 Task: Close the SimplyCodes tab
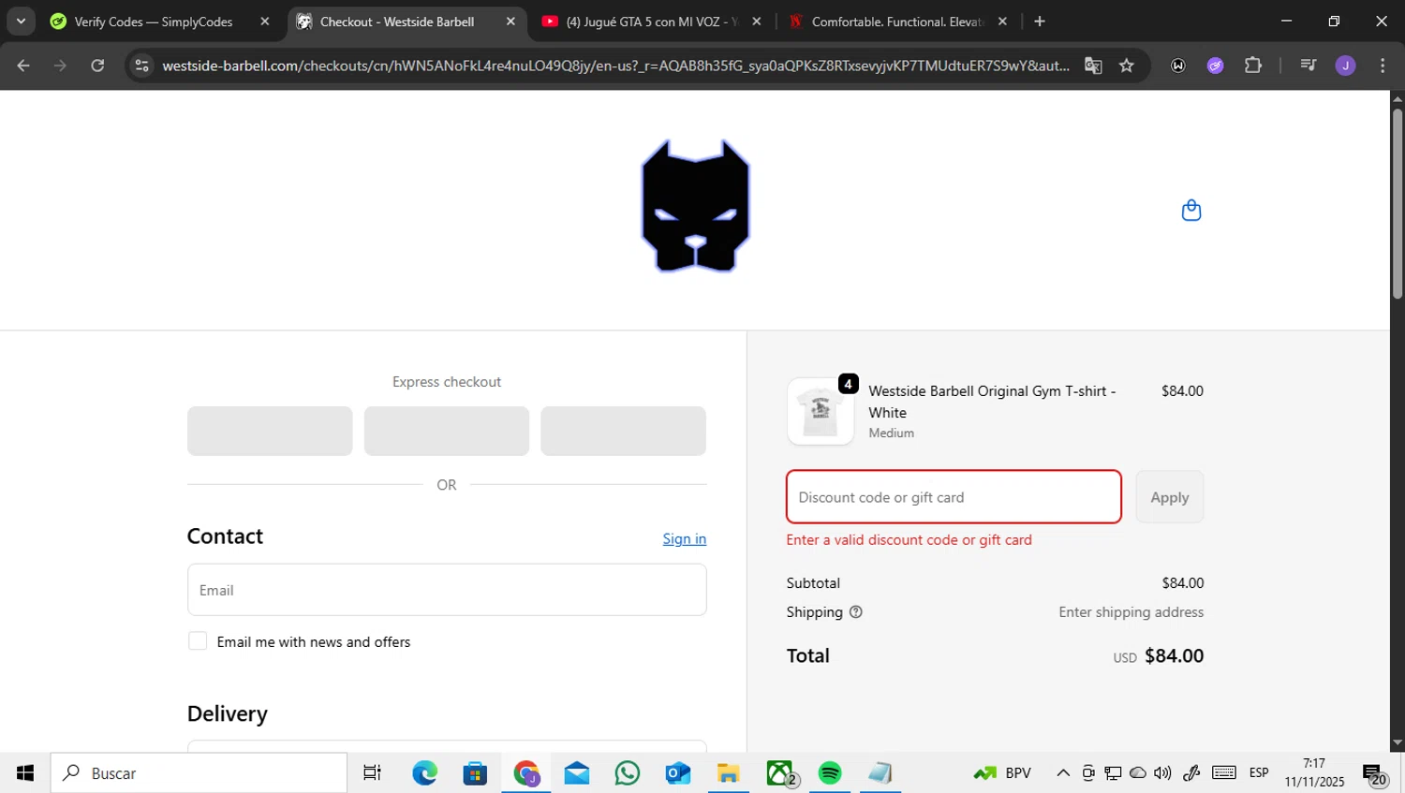pyautogui.click(x=265, y=22)
